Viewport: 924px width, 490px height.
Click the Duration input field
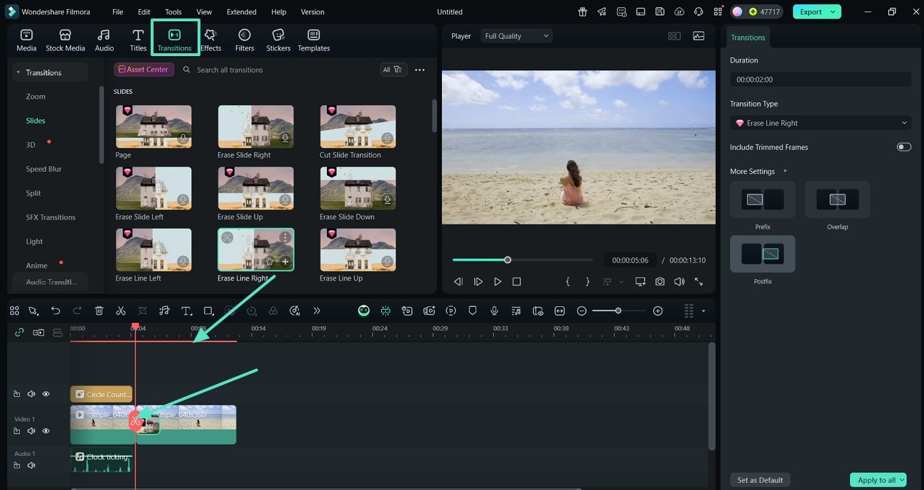(820, 80)
